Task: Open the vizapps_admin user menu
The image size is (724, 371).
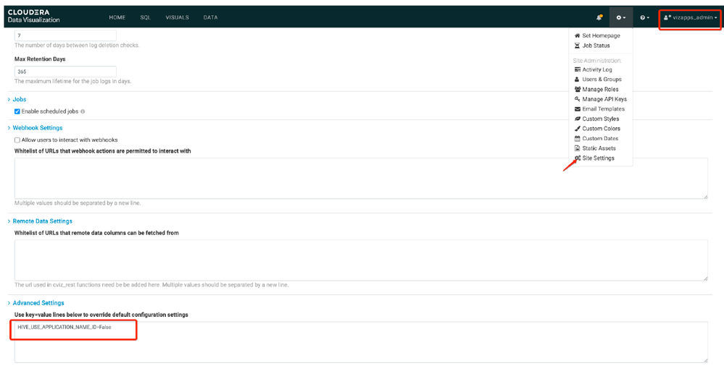Action: [x=690, y=17]
